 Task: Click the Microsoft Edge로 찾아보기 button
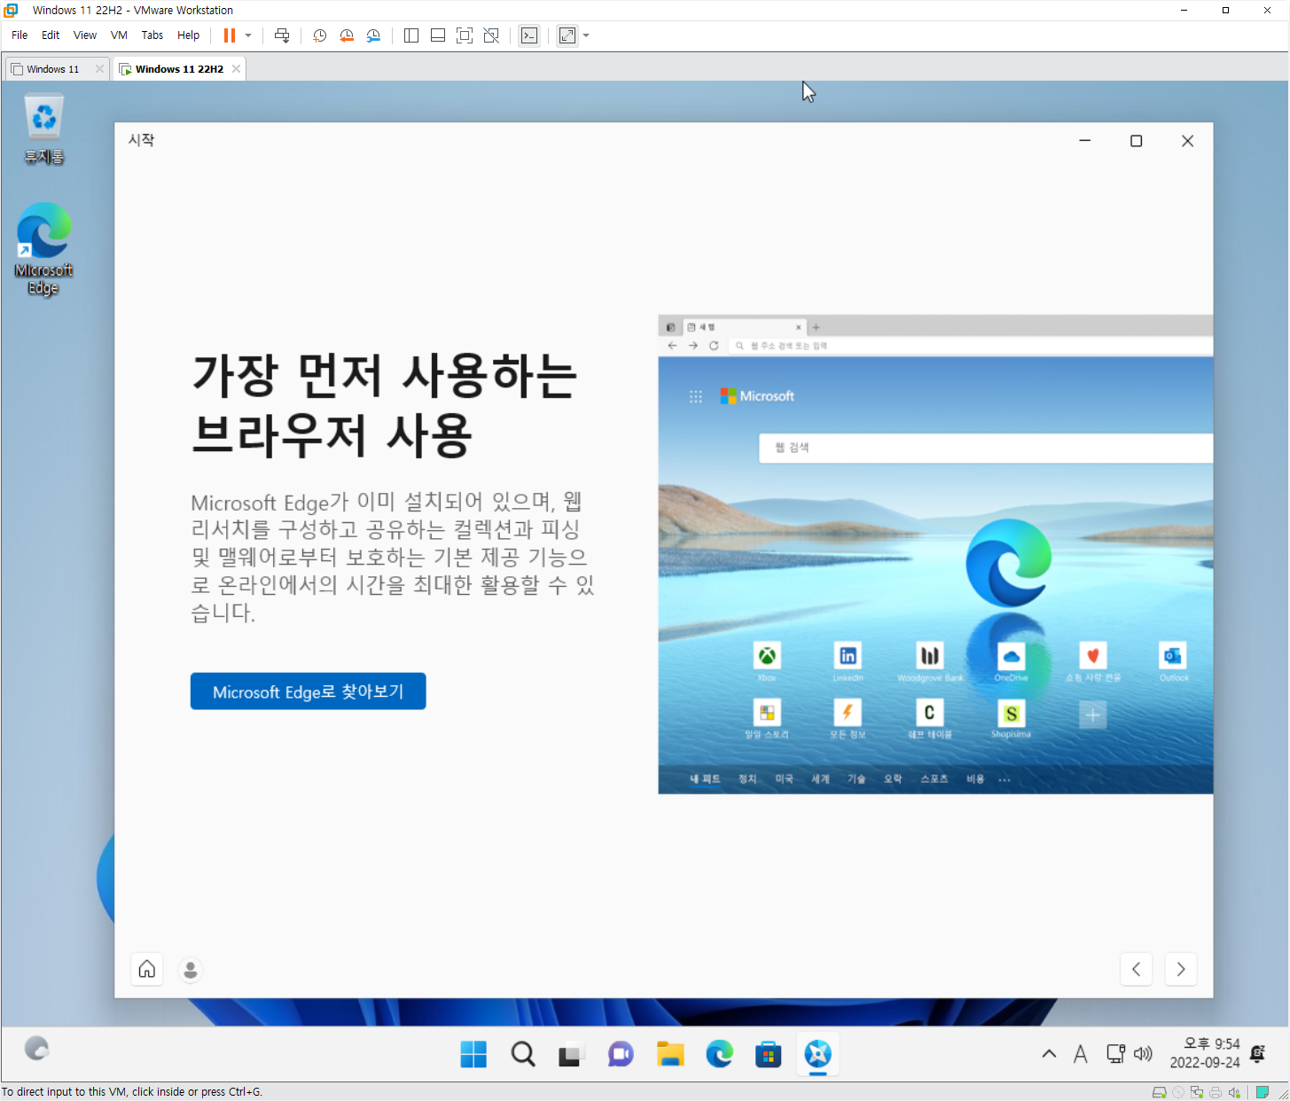pyautogui.click(x=308, y=691)
